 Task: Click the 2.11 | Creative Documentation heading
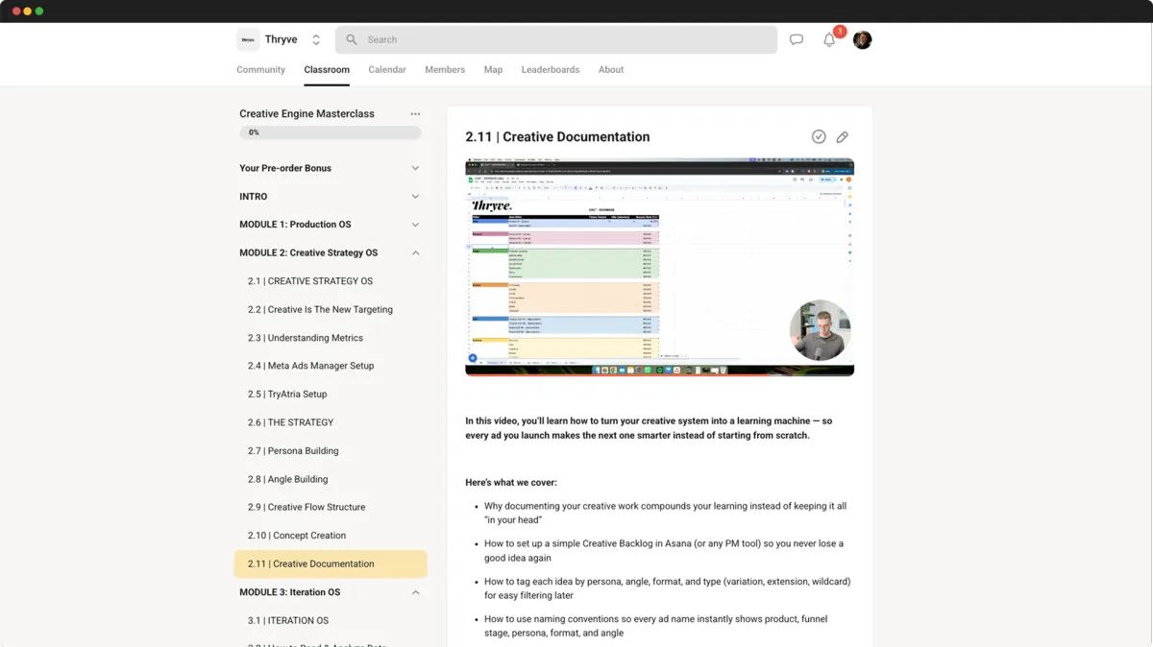point(557,137)
